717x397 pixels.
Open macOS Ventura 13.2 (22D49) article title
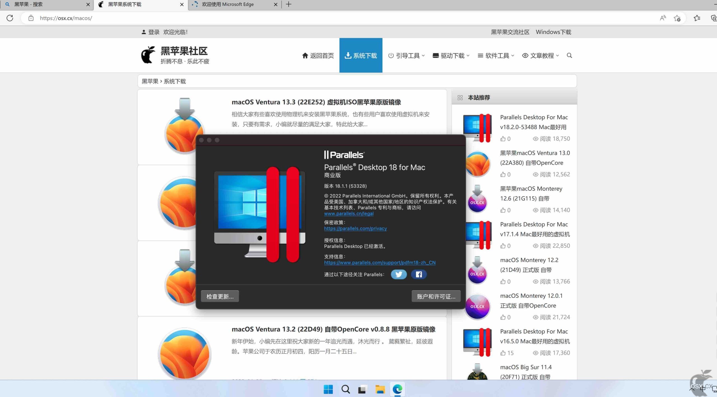[x=333, y=329]
